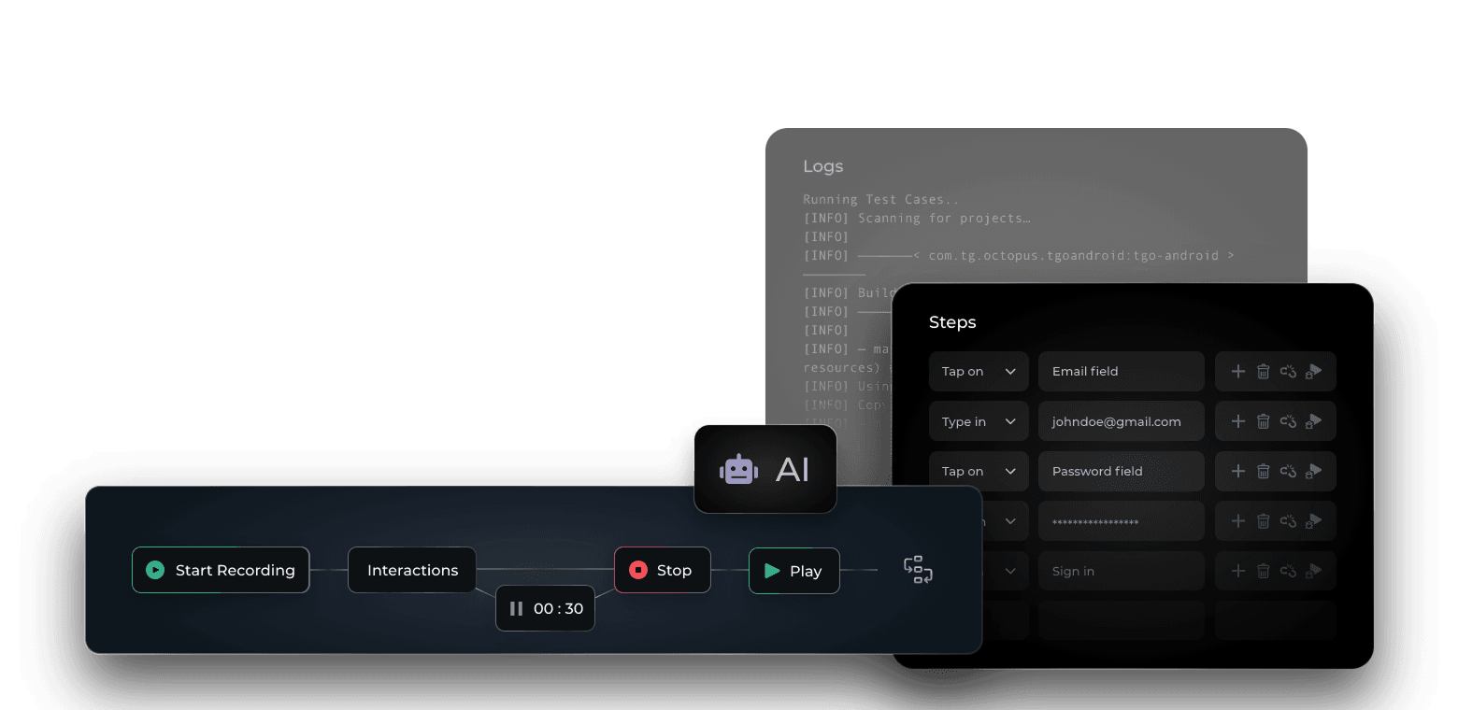Viewport: 1458px width, 710px height.
Task: Click the retry loop icon in johndoe@gmail.com row
Action: tap(1288, 421)
